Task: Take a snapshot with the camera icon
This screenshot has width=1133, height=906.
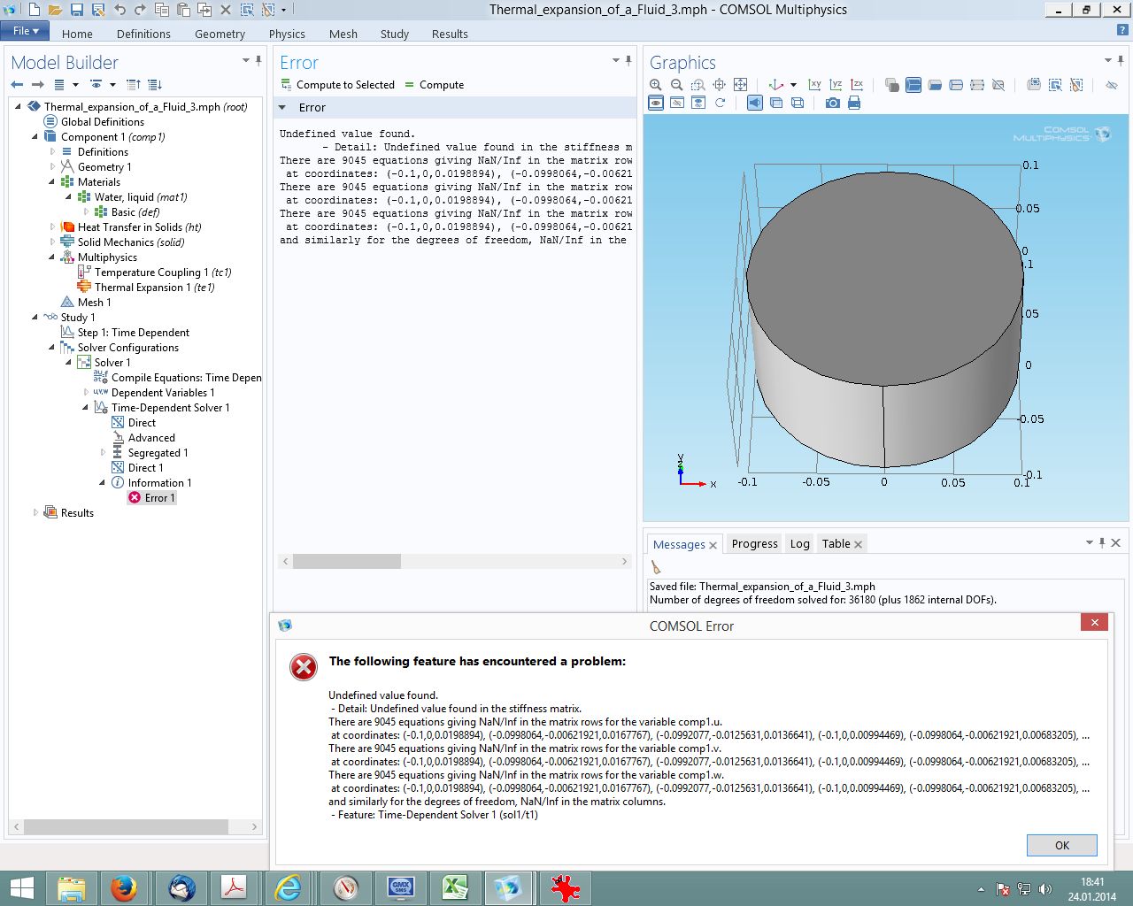Action: (832, 104)
